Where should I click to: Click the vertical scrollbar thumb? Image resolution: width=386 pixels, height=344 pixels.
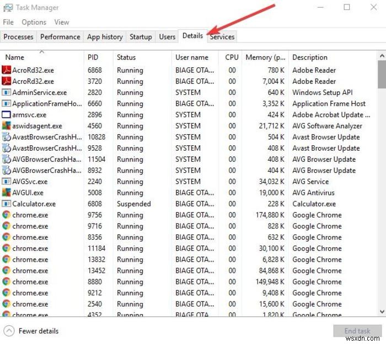coord(382,75)
